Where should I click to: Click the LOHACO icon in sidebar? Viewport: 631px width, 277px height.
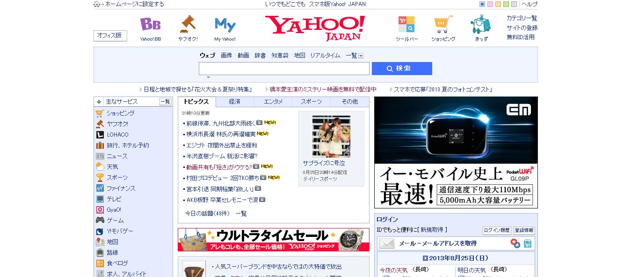tap(100, 134)
